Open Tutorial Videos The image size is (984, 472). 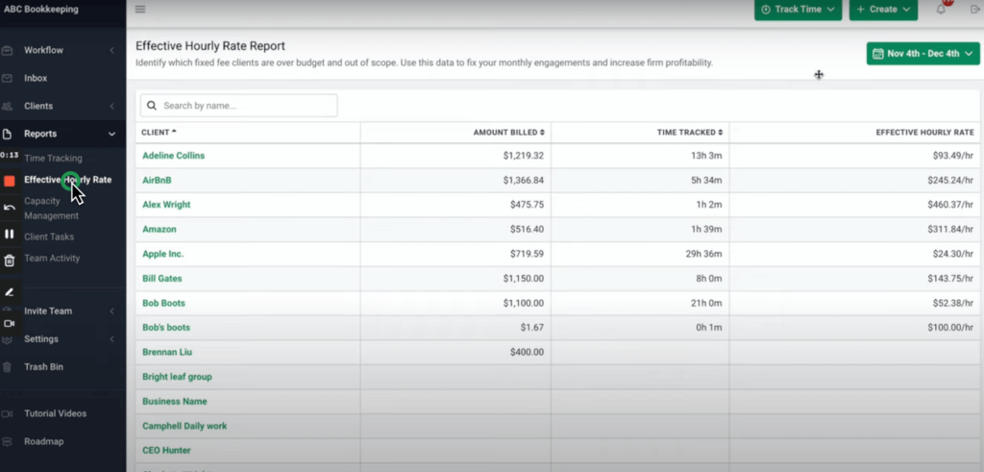tap(55, 413)
